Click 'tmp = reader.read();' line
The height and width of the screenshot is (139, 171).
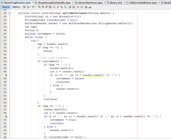click(x=53, y=44)
